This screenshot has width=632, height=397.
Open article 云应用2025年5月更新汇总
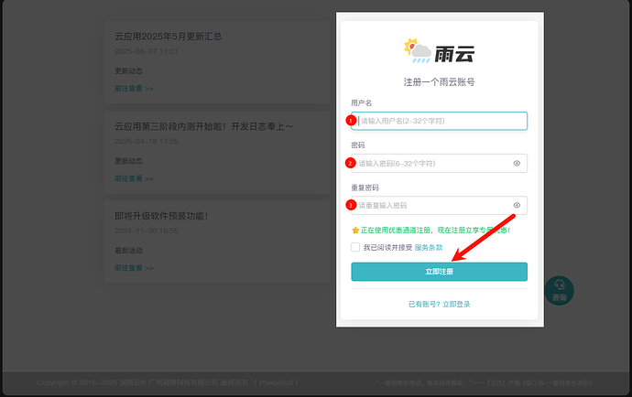(169, 37)
